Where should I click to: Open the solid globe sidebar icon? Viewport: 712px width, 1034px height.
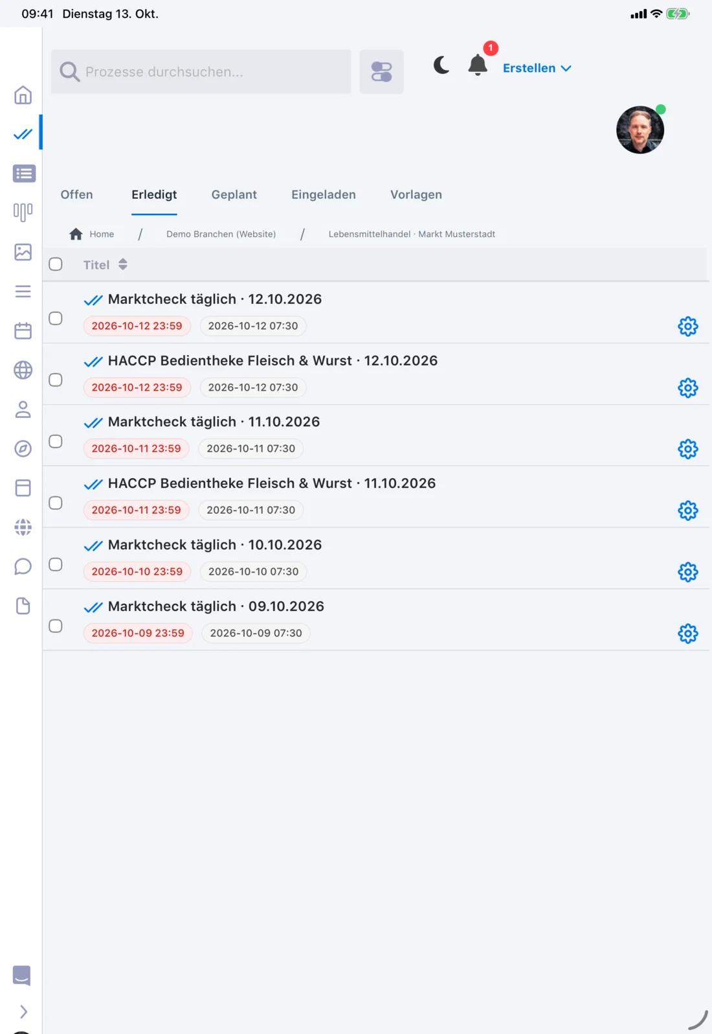pyautogui.click(x=23, y=527)
